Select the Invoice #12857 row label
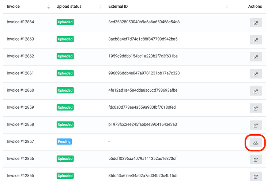The width and height of the screenshot is (267, 185). (20, 142)
